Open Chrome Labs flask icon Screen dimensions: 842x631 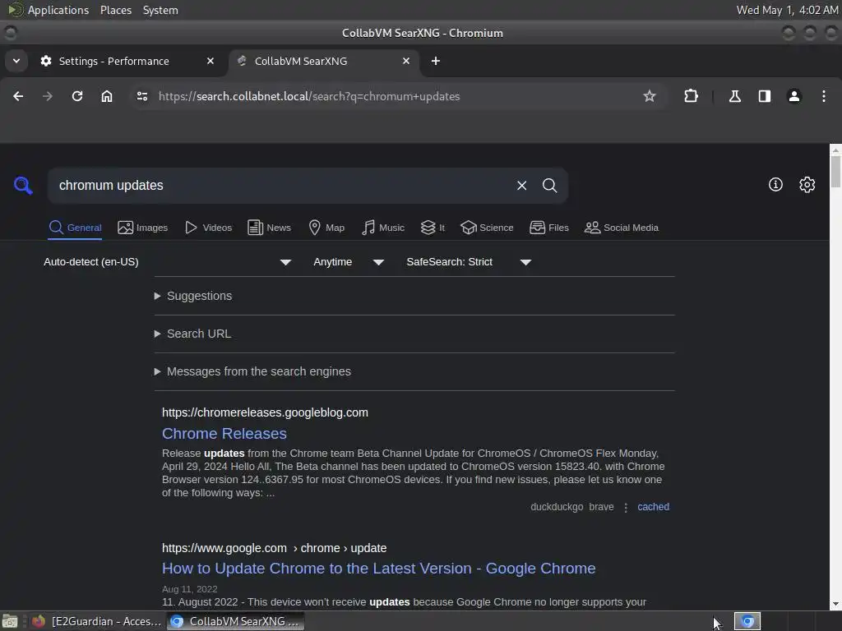click(734, 96)
